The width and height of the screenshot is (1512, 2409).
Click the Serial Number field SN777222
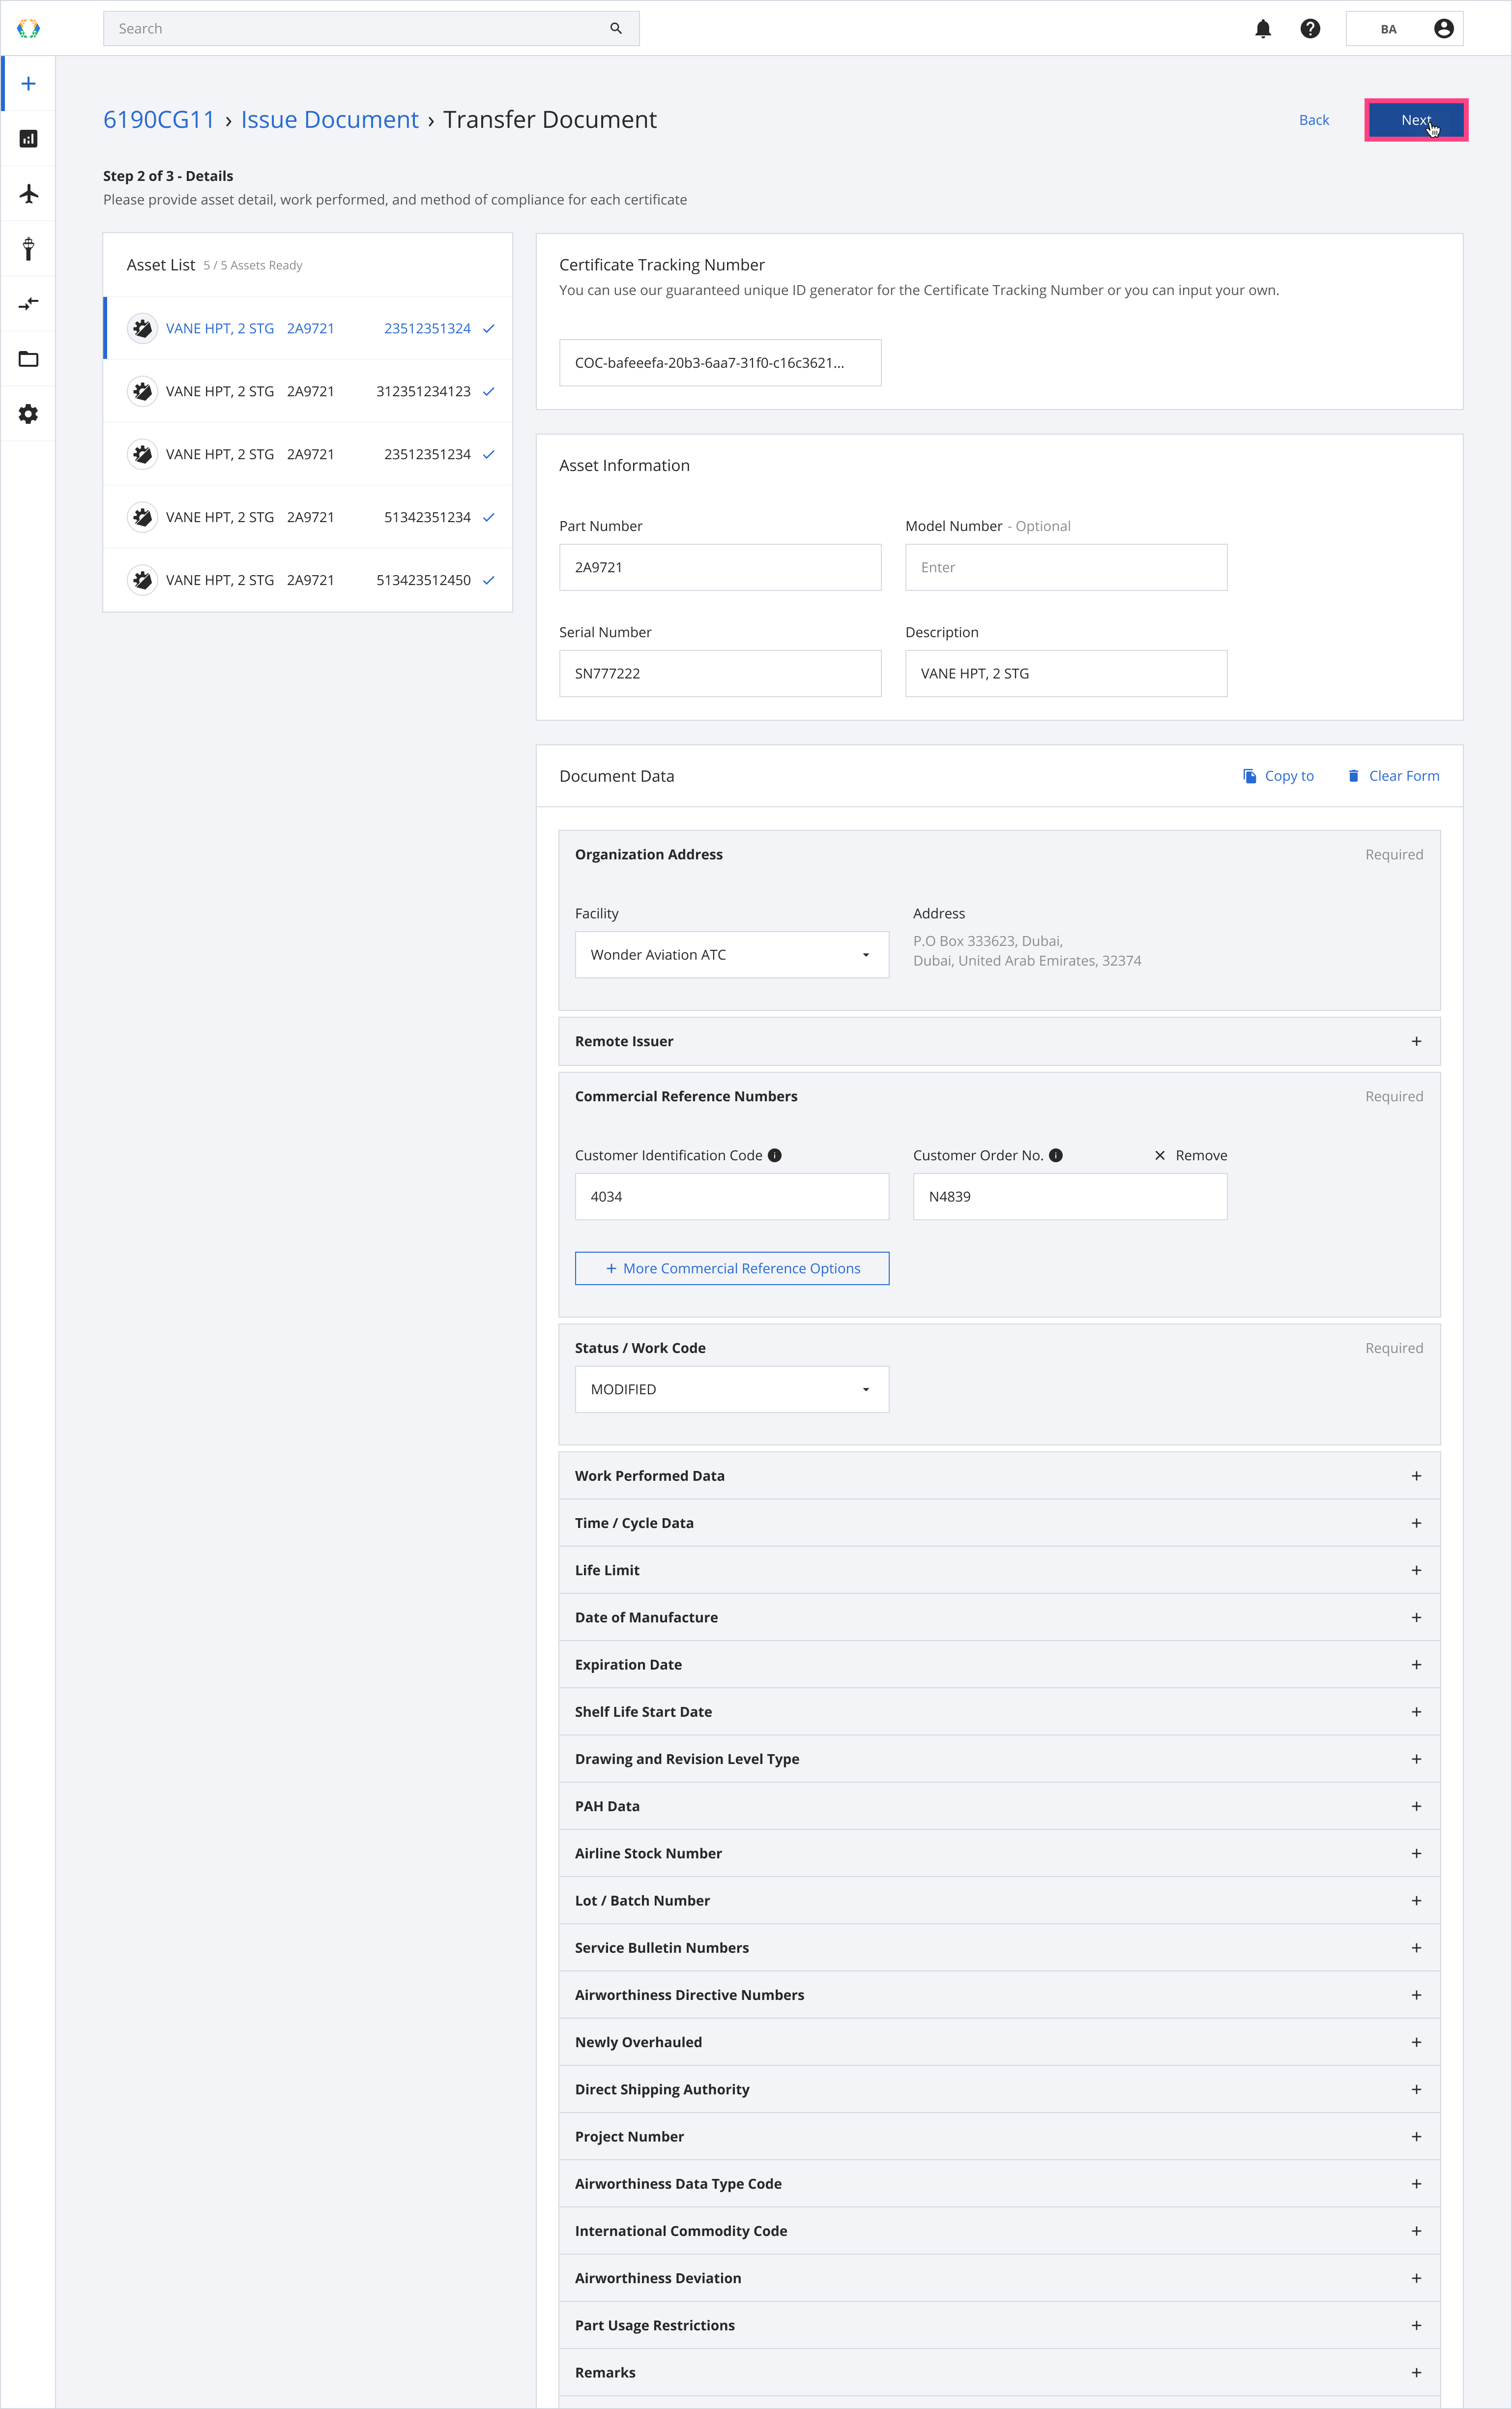pos(720,673)
